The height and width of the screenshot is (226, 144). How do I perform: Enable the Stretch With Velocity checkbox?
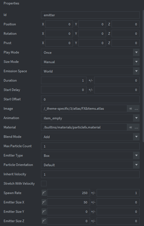(44, 184)
